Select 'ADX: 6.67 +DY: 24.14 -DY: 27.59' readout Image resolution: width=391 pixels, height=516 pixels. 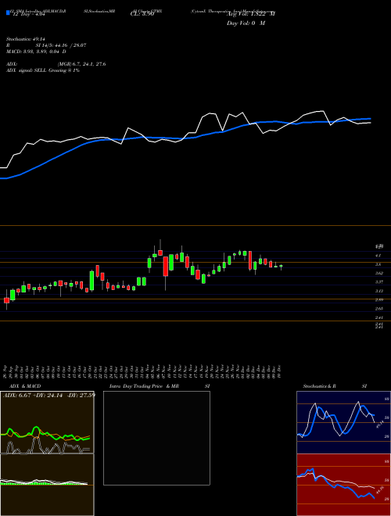click(49, 396)
